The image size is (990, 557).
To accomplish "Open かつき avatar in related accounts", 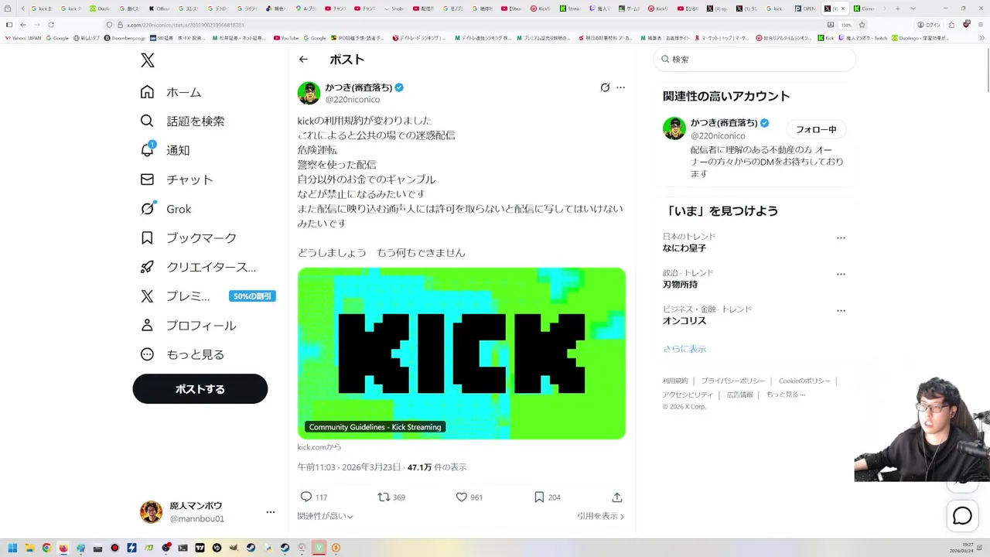I will 674,128.
